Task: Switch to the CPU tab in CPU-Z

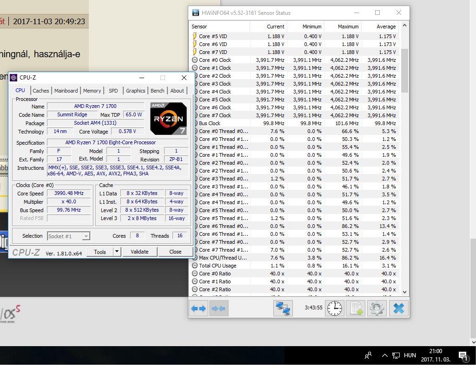Action: 20,90
